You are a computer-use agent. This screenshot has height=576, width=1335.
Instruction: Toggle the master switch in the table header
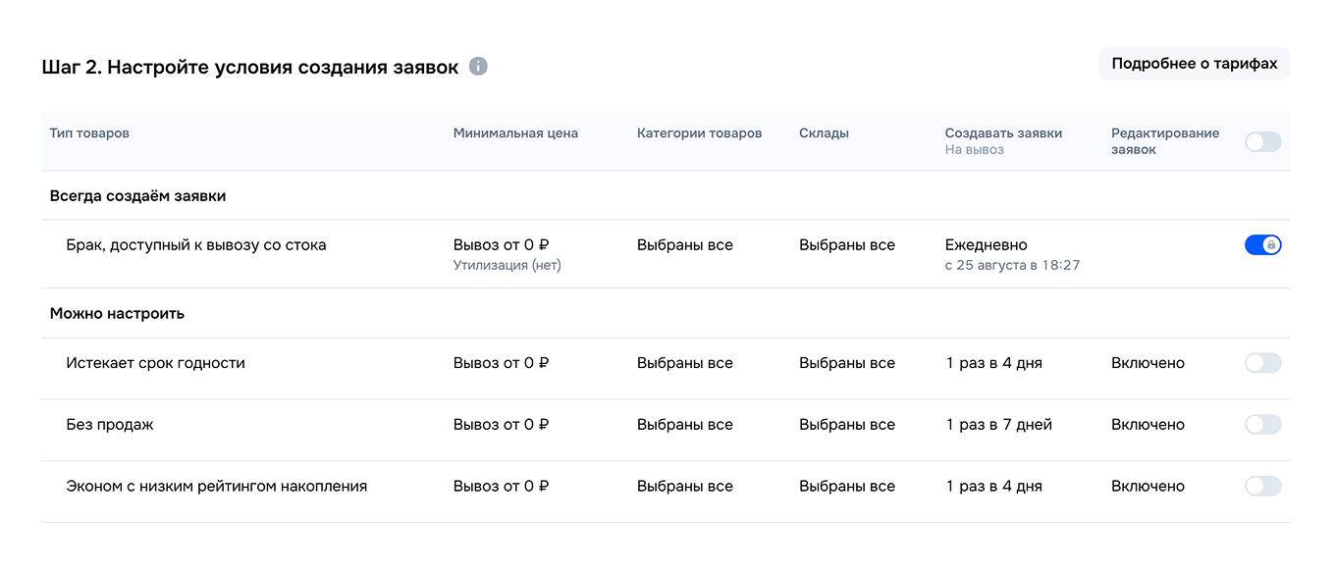coord(1262,141)
